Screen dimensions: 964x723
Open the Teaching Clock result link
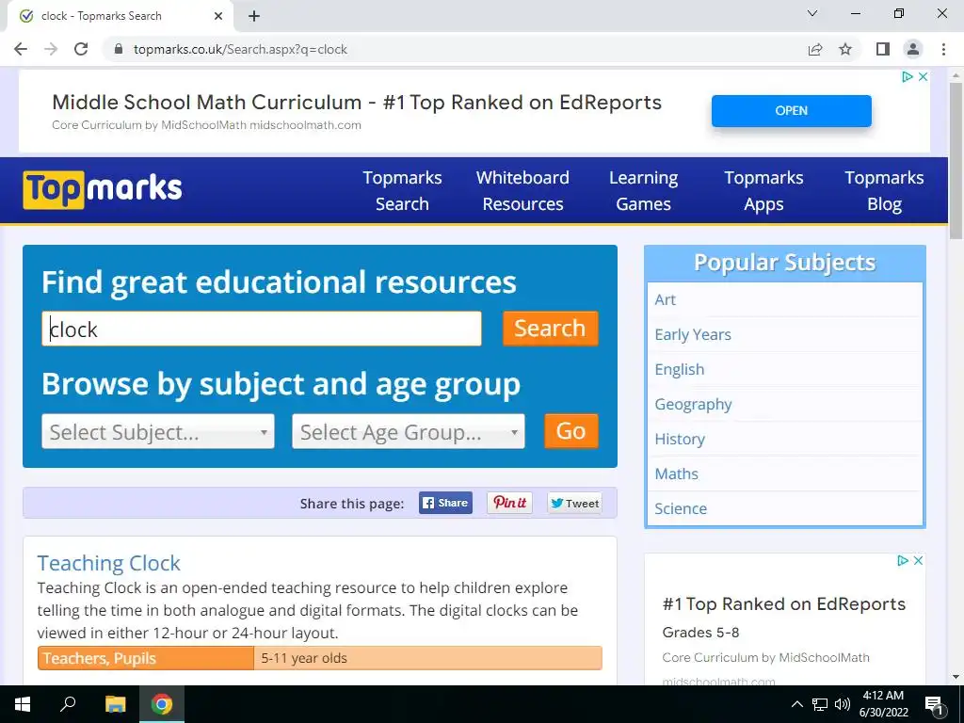click(x=109, y=563)
